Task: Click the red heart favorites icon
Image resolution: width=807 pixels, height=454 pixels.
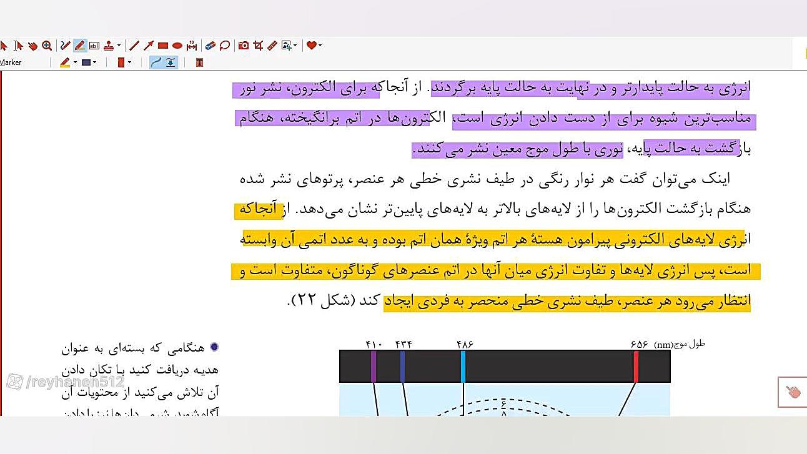Action: pos(311,46)
